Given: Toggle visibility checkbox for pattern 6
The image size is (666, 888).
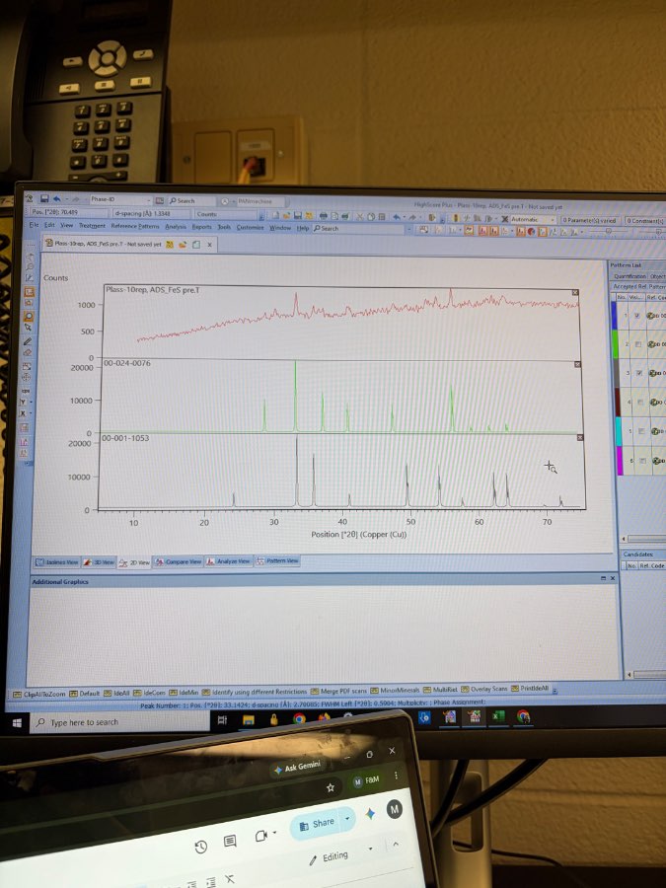Looking at the screenshot, I should pyautogui.click(x=642, y=461).
